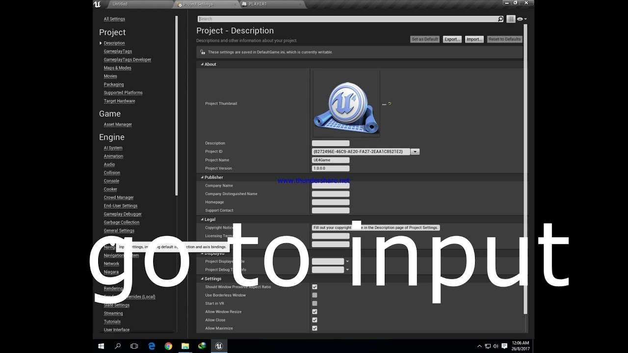Click the PLAYER1 tab blueprint icon

click(245, 4)
